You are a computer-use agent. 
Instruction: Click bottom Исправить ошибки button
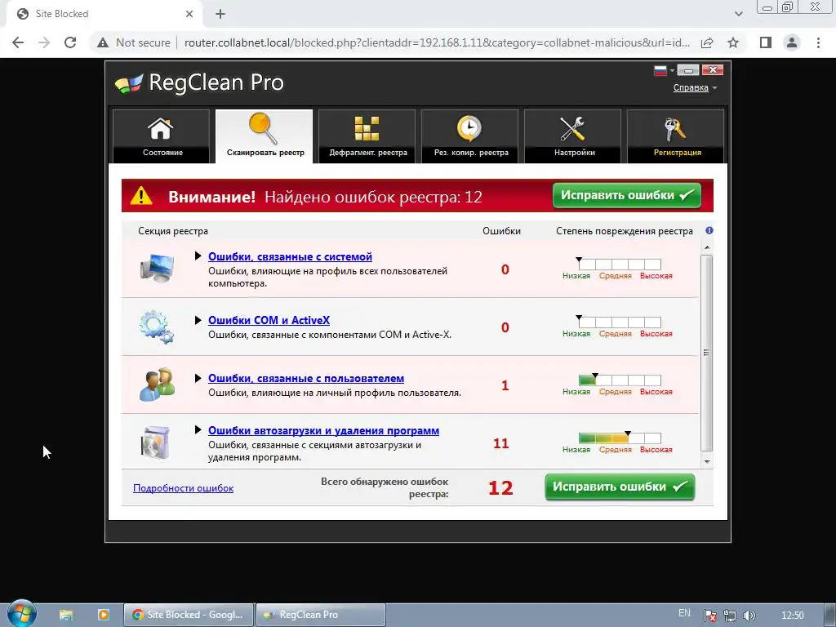tap(620, 487)
